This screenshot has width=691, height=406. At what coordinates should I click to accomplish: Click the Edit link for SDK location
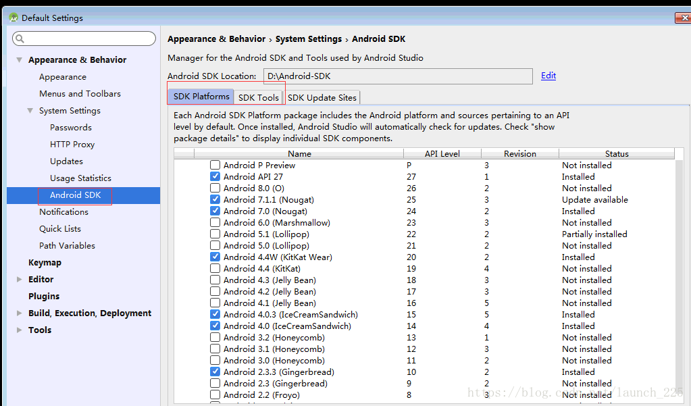548,76
